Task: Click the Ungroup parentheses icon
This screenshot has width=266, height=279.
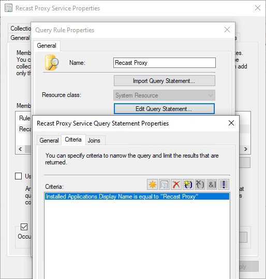Action: 200,184
